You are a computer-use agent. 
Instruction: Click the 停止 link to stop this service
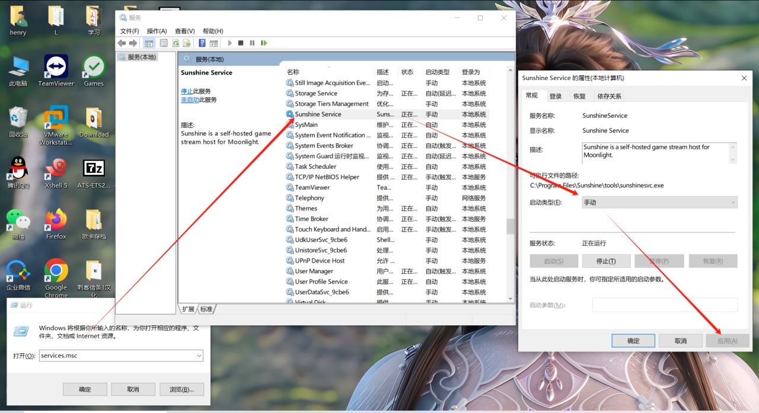(x=187, y=91)
